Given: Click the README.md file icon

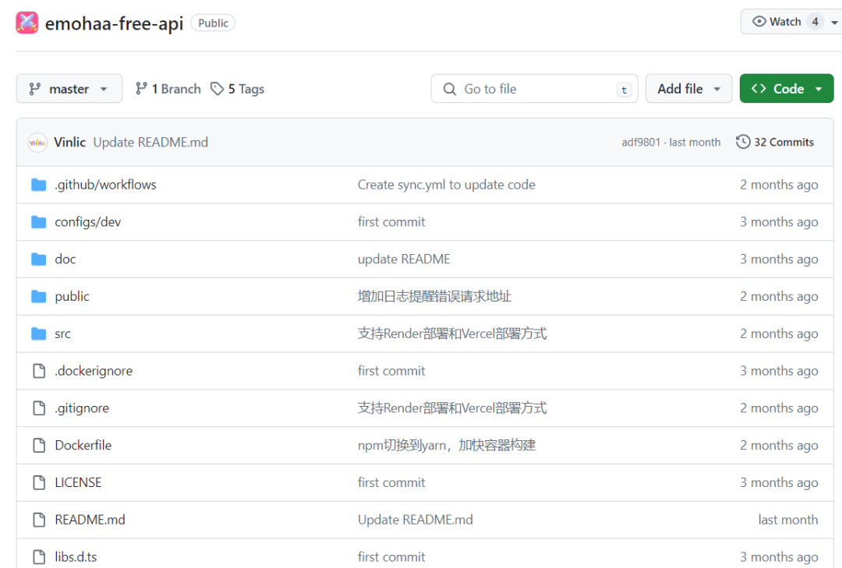Looking at the screenshot, I should [40, 519].
